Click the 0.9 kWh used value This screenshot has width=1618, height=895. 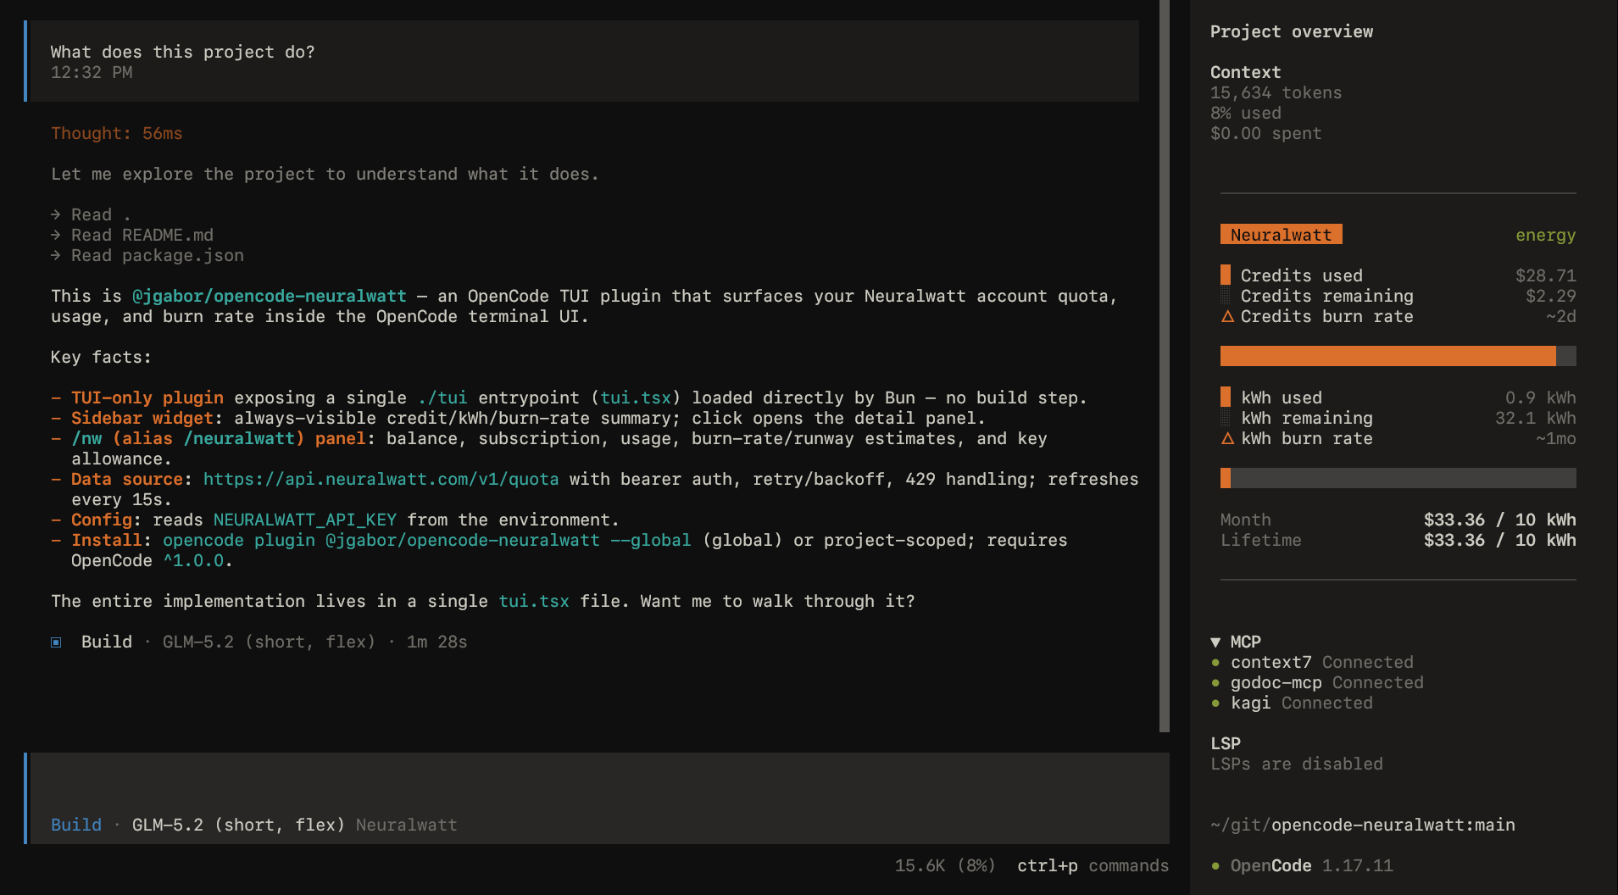1540,397
